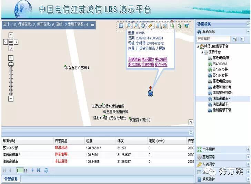This screenshot has height=184, width=251.
Task: Open the 手动拍照 link
Action: pos(161,59)
